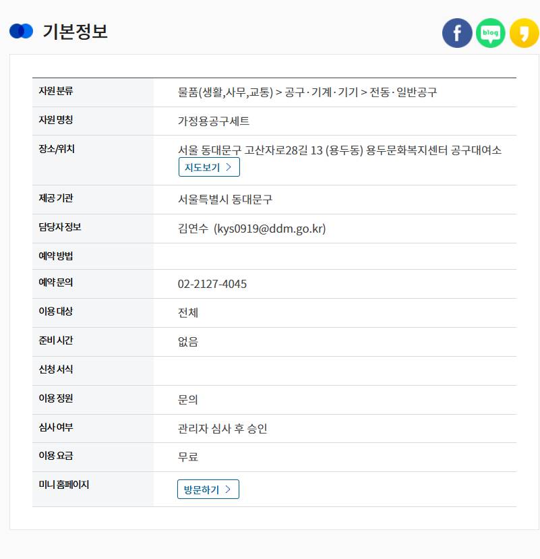This screenshot has width=540, height=559.
Task: Click the provider 서울특별시 동대문구
Action: point(227,200)
